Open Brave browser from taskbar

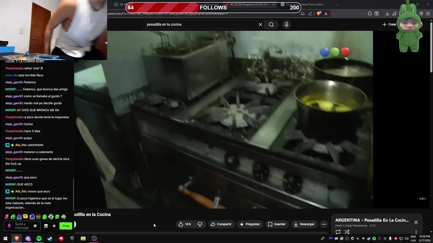point(17,239)
